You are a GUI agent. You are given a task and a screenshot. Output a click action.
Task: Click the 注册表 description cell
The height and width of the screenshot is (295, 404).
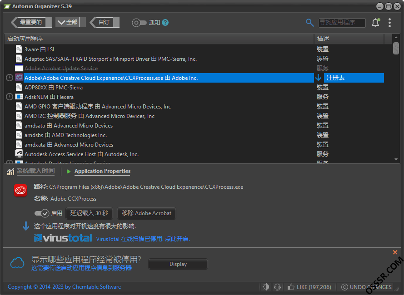[x=354, y=78]
